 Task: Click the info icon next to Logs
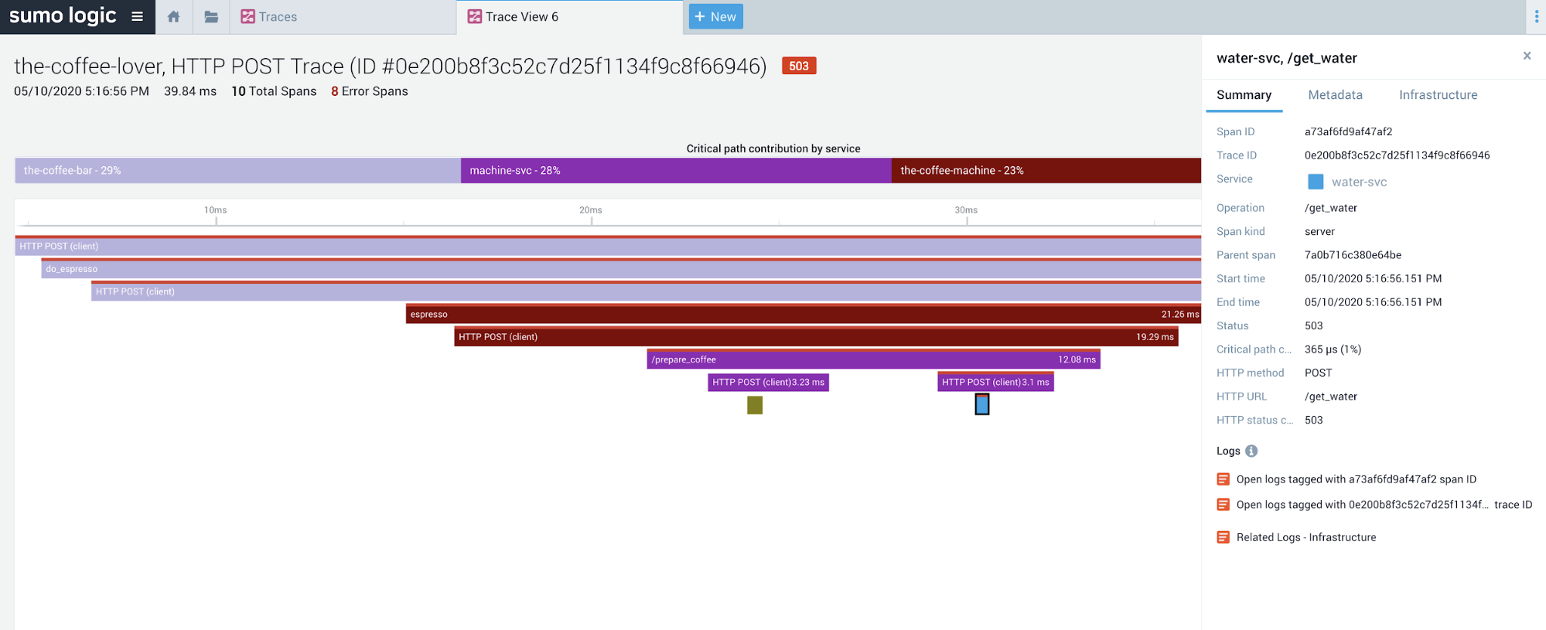pos(1251,451)
